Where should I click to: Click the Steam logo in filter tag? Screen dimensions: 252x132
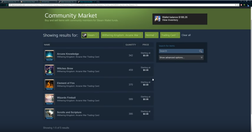pos(84,35)
